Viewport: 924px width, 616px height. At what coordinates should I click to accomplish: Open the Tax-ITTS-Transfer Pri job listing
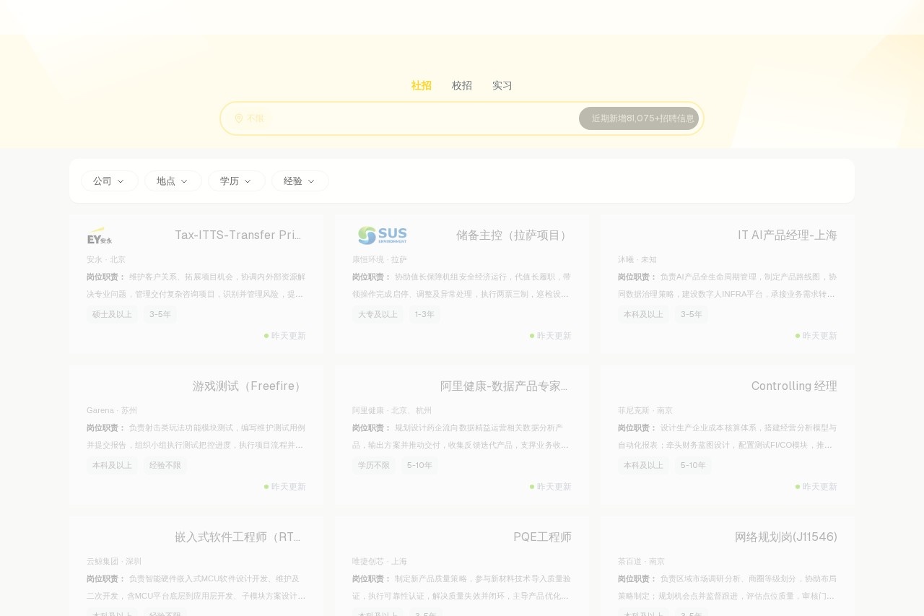click(x=237, y=235)
